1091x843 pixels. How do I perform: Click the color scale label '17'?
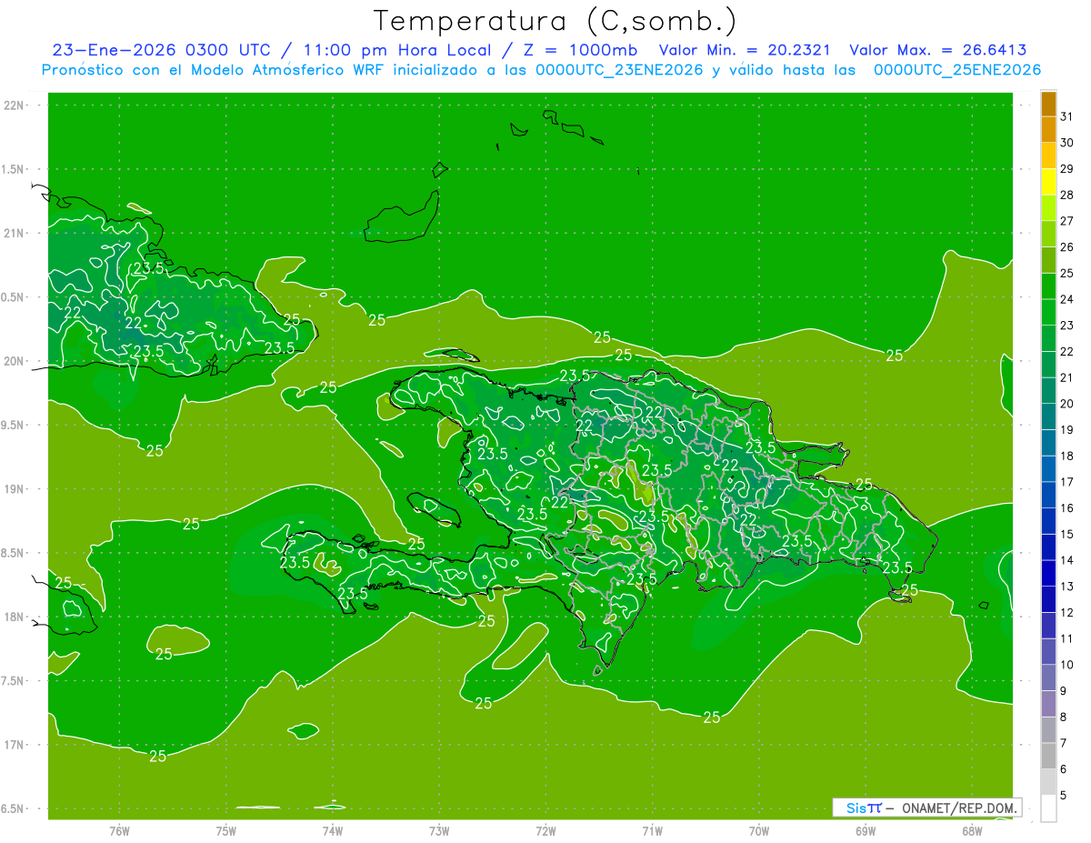tap(1067, 482)
